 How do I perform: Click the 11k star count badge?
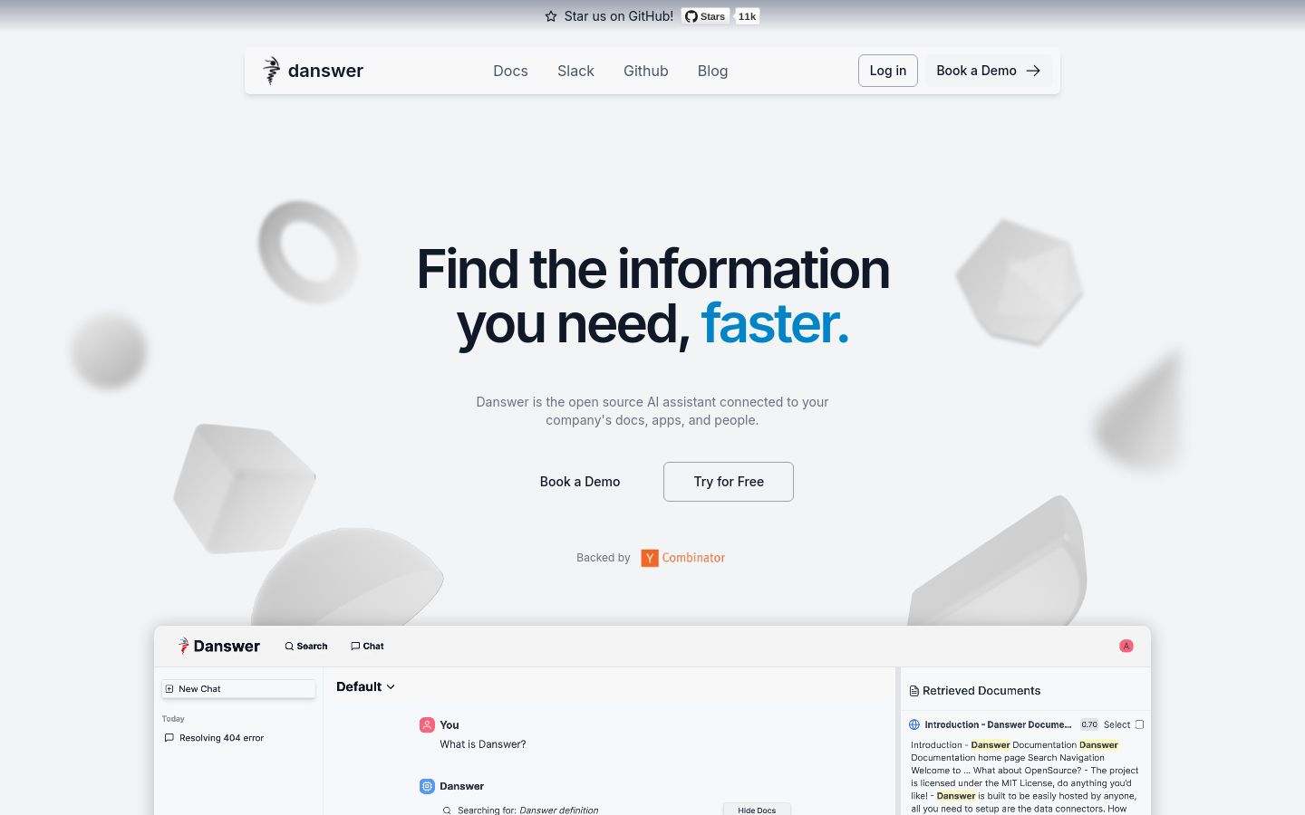point(747,16)
